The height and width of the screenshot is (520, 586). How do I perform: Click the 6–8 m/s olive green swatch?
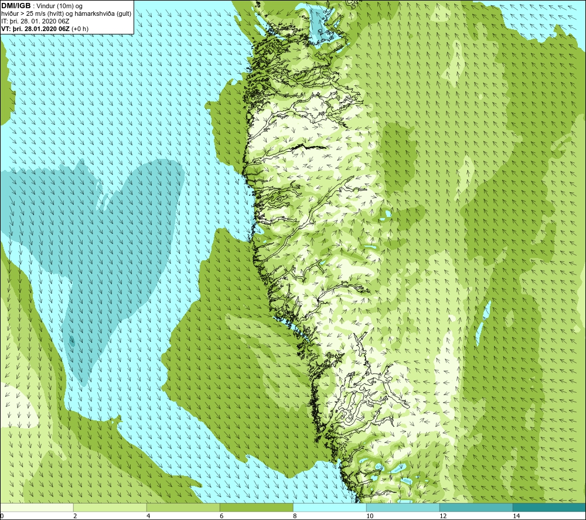257,507
